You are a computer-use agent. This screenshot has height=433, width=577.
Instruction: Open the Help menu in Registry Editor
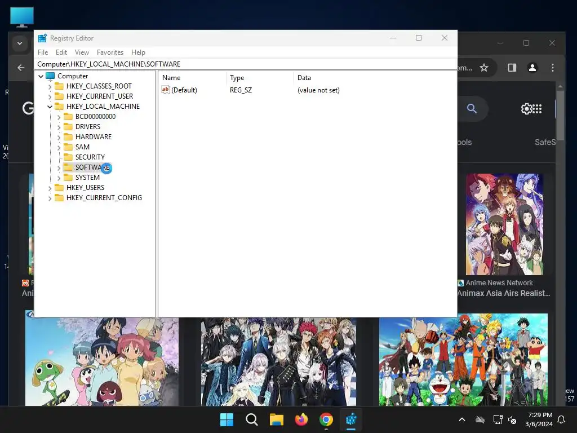[138, 52]
